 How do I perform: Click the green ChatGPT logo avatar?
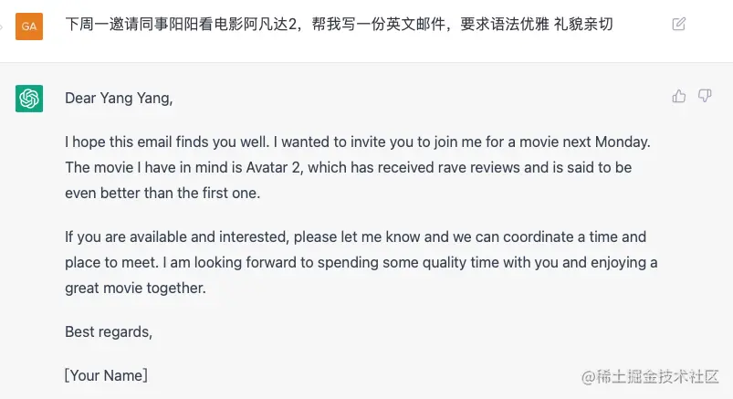click(x=29, y=99)
